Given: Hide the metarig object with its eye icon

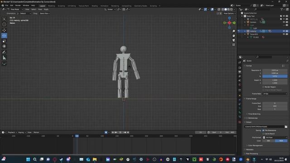Looking at the screenshot, I should coord(284,31).
